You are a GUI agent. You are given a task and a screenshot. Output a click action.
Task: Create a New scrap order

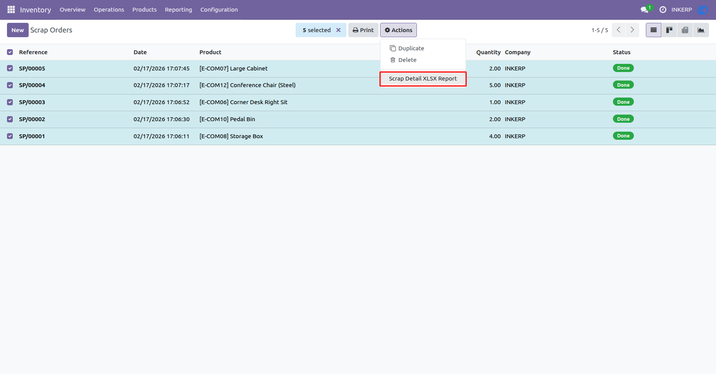pos(18,30)
